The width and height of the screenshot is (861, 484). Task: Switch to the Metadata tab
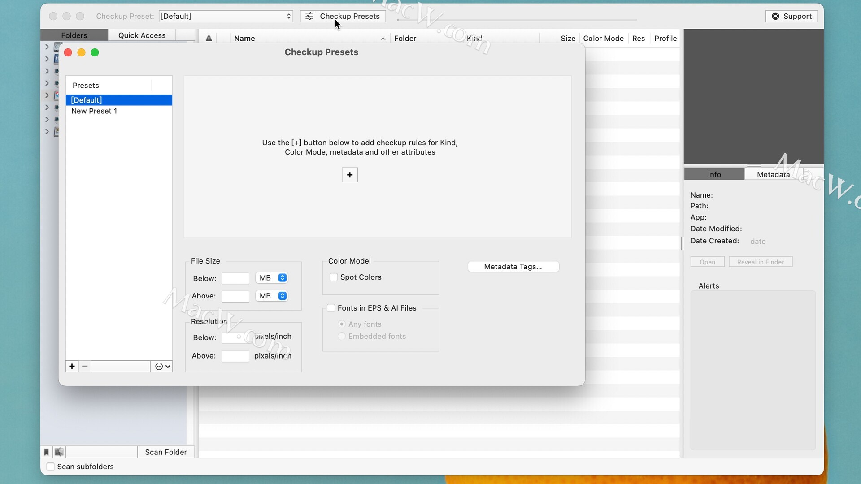coord(773,174)
